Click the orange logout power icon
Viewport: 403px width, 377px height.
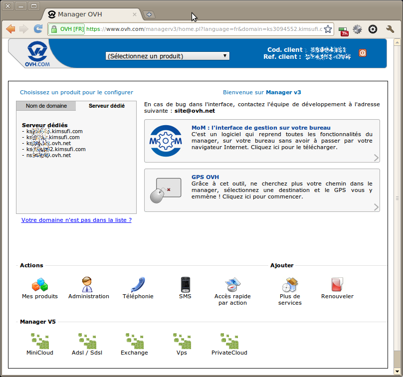point(363,53)
